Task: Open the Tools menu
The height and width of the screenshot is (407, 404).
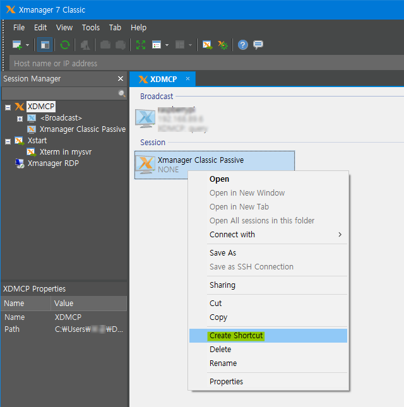Action: (91, 28)
